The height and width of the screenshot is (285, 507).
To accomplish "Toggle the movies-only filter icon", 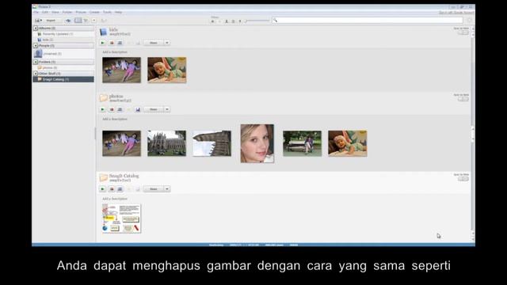I will pyautogui.click(x=233, y=21).
